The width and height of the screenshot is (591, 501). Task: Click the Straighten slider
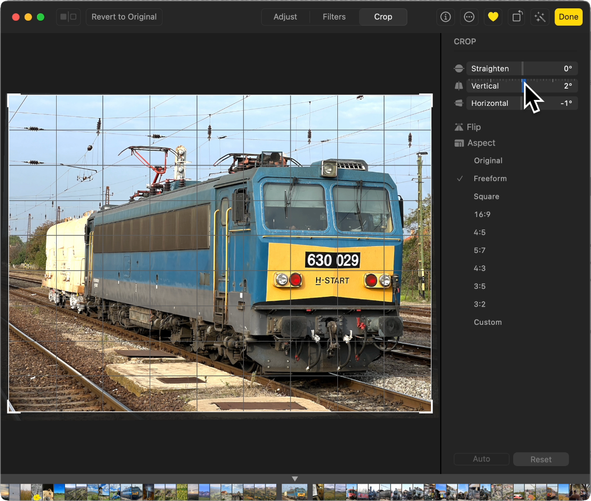(522, 68)
